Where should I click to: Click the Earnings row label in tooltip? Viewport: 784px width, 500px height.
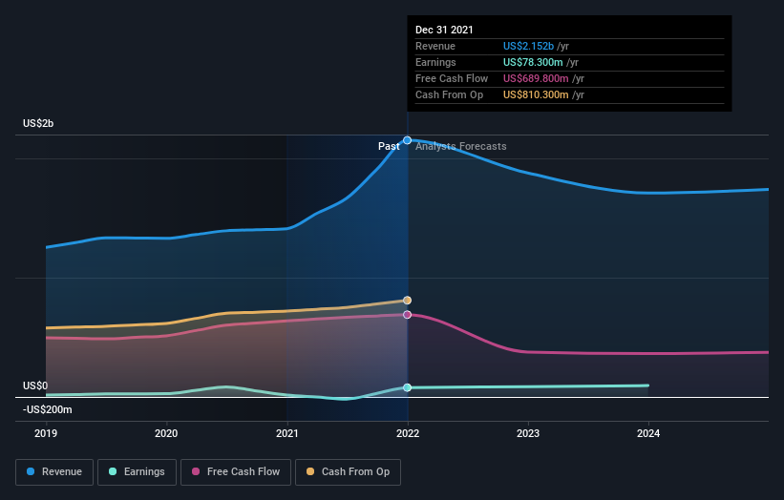tap(435, 62)
